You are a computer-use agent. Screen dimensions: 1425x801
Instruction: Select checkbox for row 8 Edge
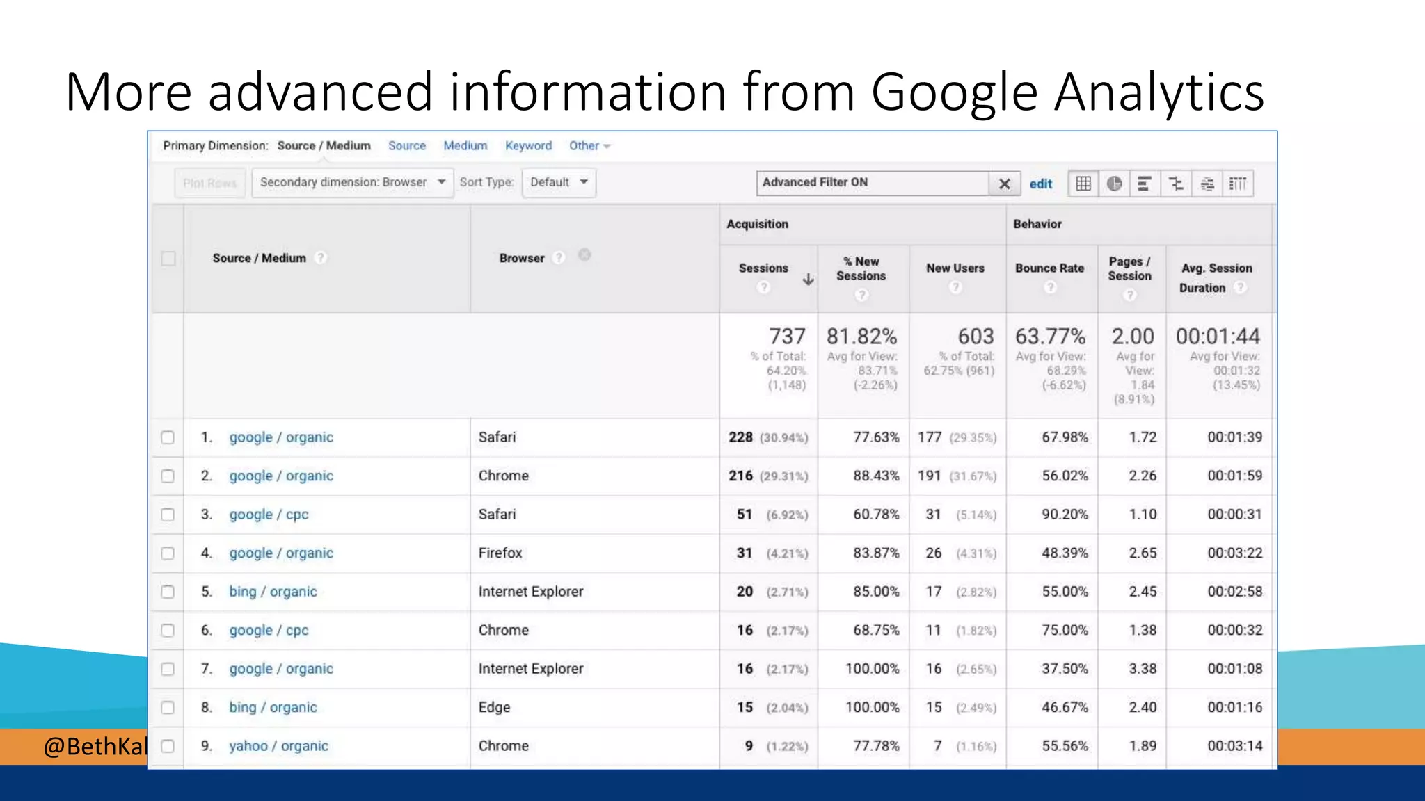pyautogui.click(x=168, y=707)
